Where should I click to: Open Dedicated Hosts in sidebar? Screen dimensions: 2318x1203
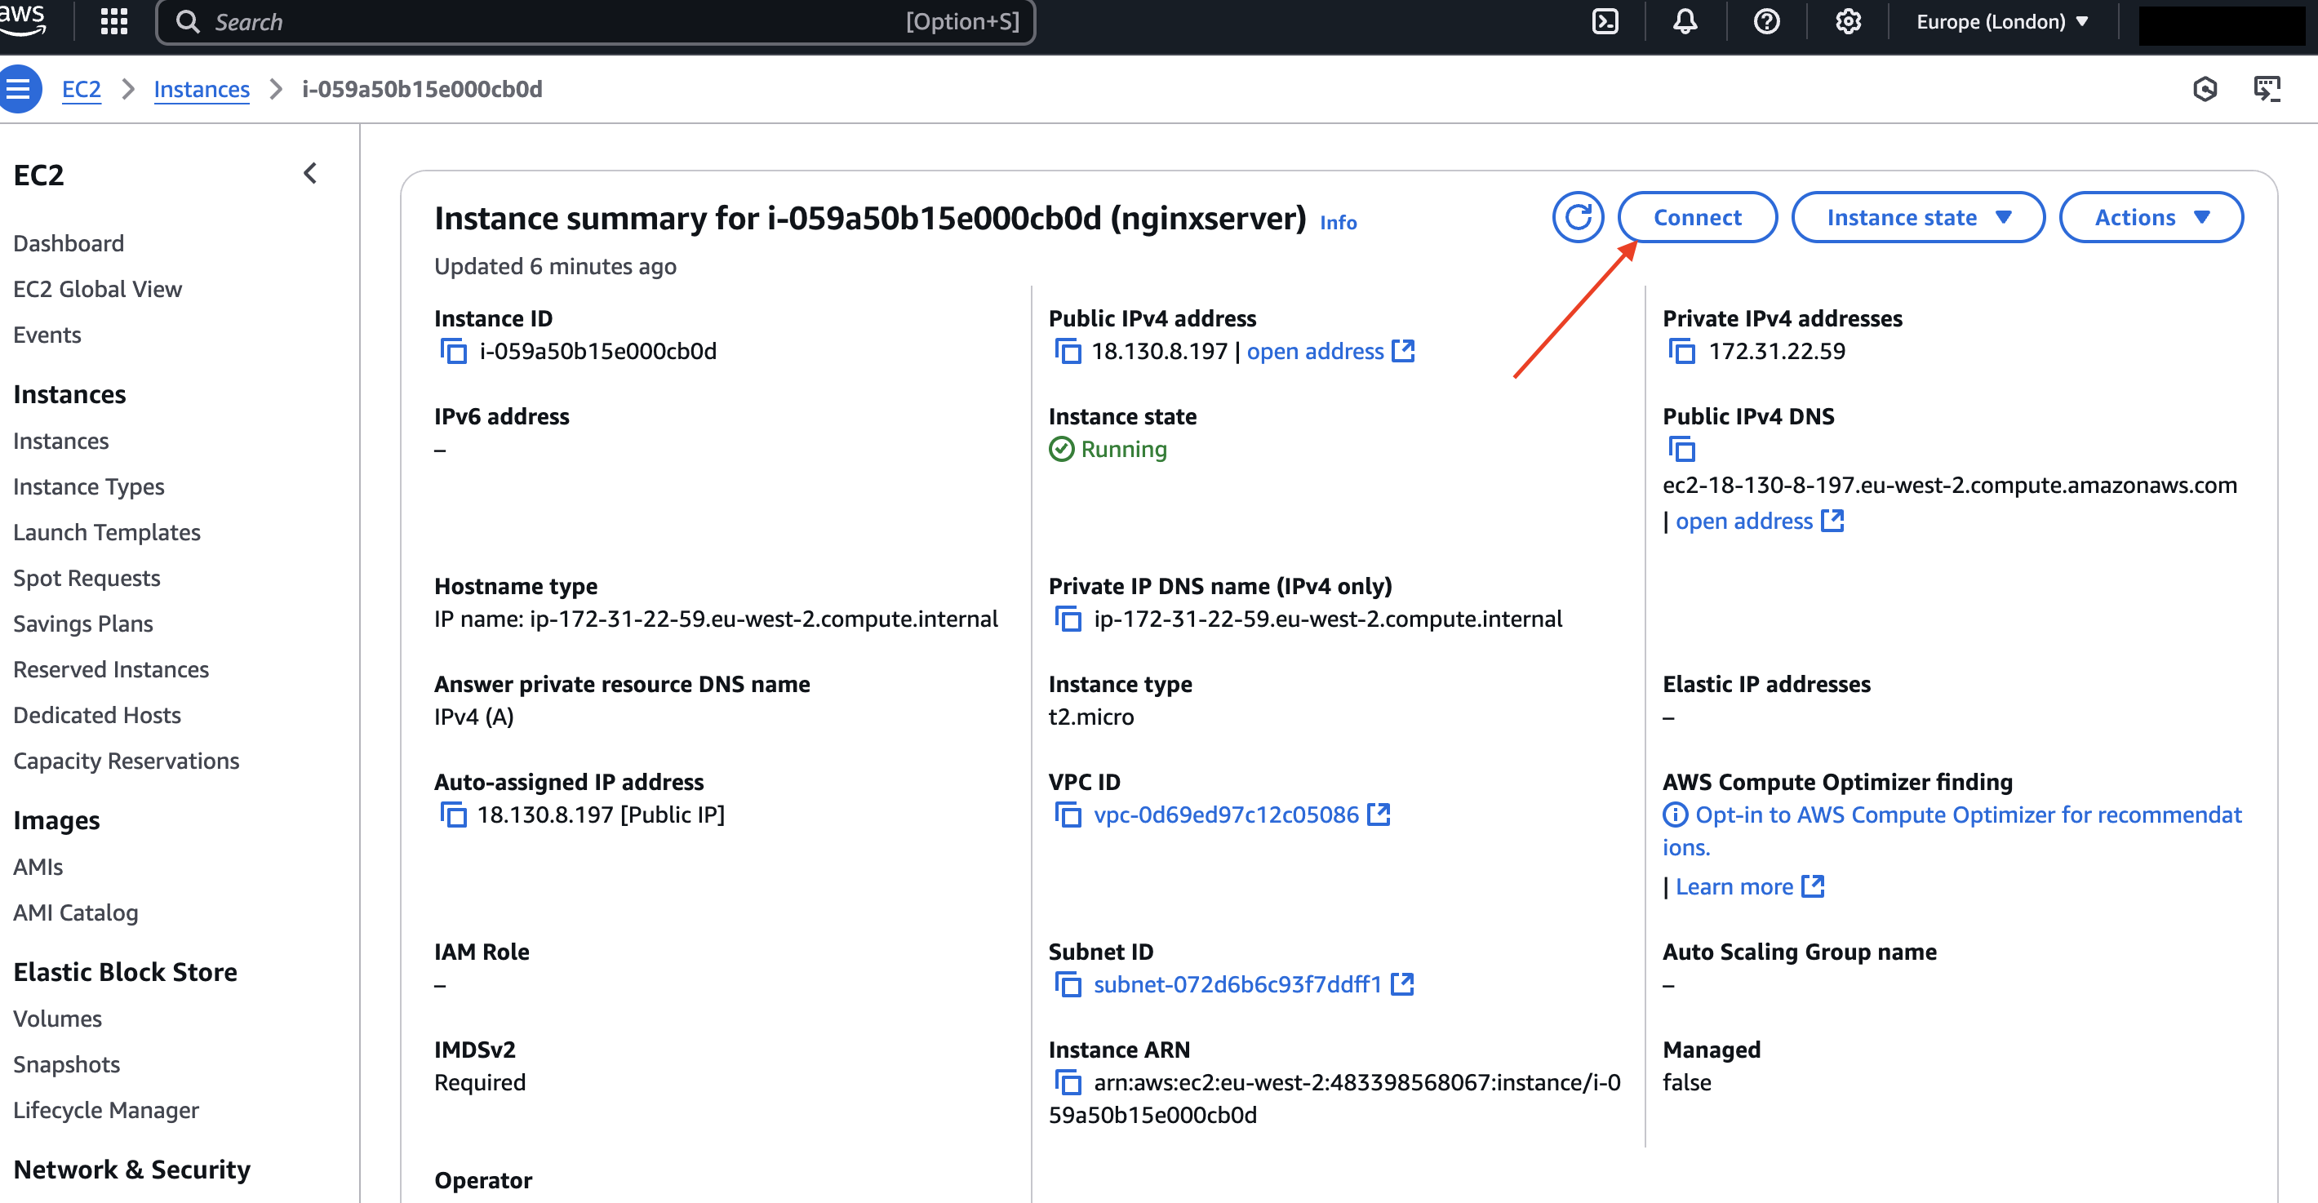point(96,717)
